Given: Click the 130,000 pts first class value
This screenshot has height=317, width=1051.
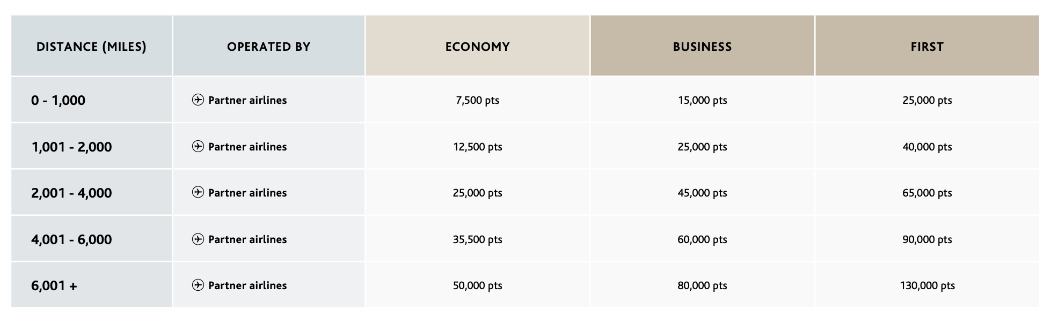Looking at the screenshot, I should pyautogui.click(x=927, y=285).
